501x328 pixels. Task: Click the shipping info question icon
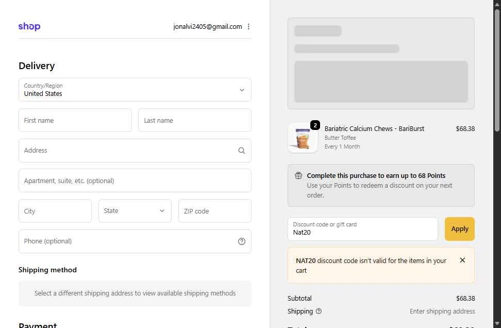[x=319, y=311]
